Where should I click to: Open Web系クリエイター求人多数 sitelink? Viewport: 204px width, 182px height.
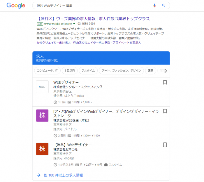[x=92, y=43]
